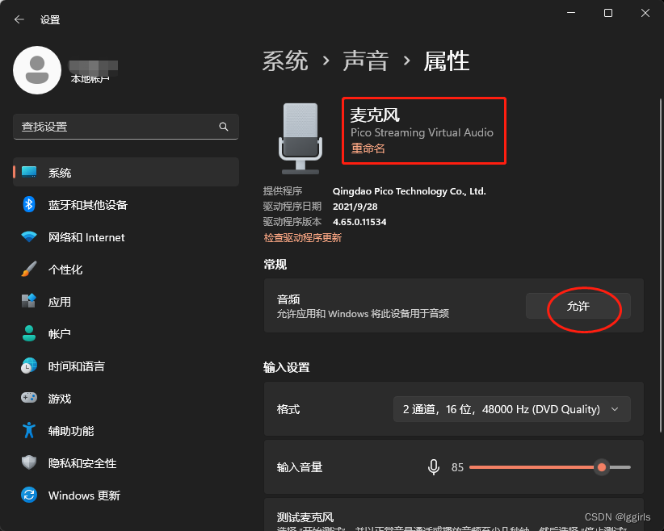Click the 查找设置 search field

tap(126, 127)
